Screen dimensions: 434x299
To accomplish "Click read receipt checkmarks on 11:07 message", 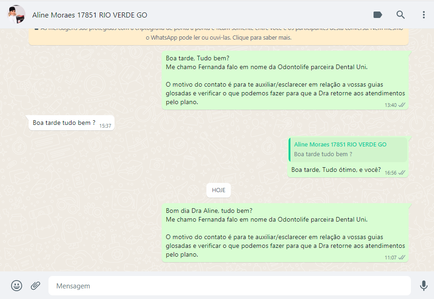I will pyautogui.click(x=402, y=258).
